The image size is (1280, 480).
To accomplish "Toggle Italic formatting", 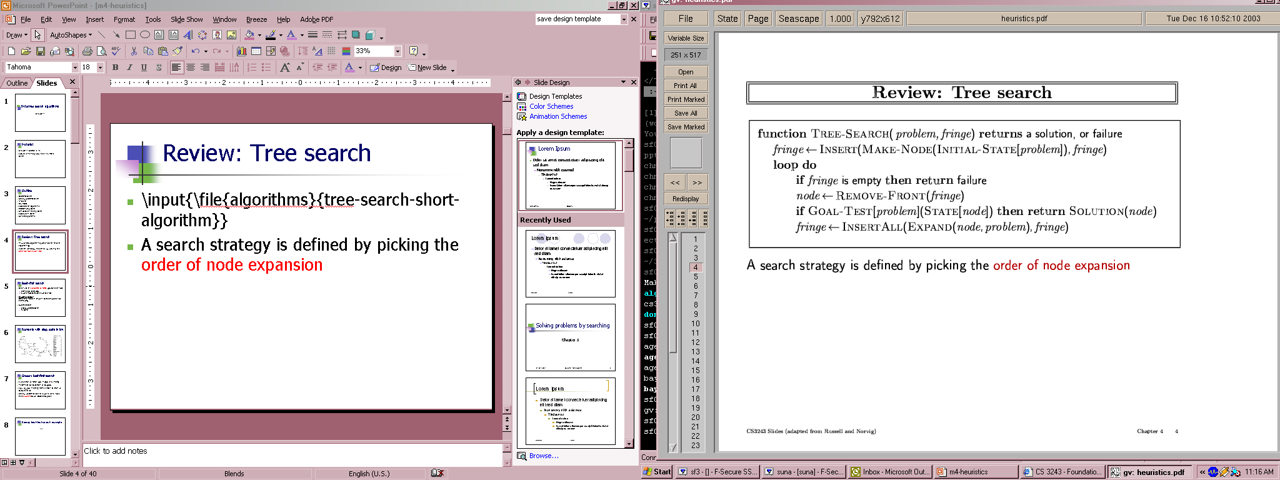I will [129, 67].
